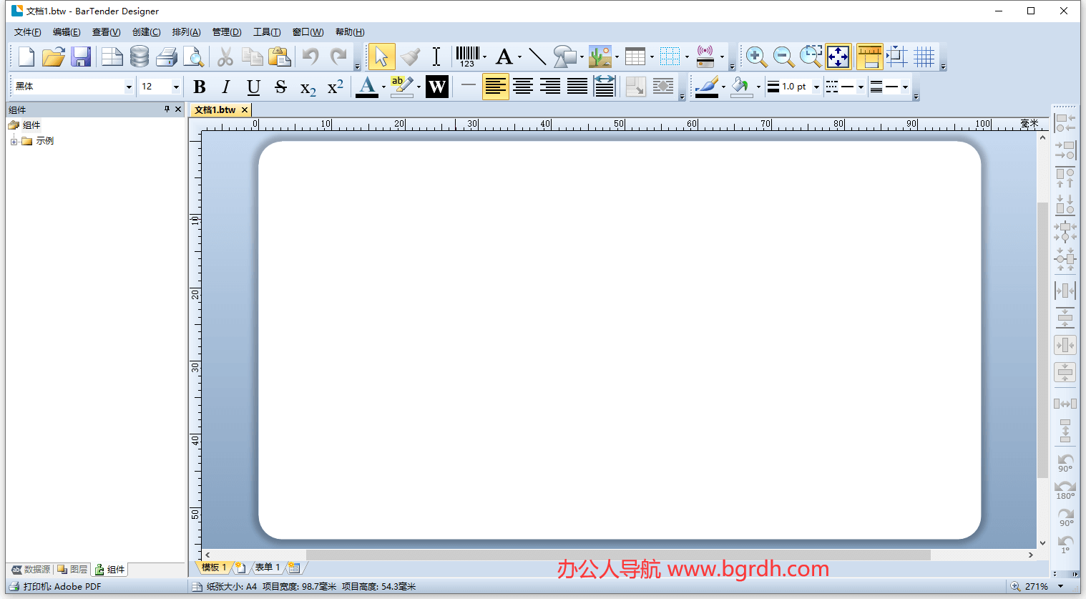Click the horizontal scrollbar below the canvas

tap(618, 555)
